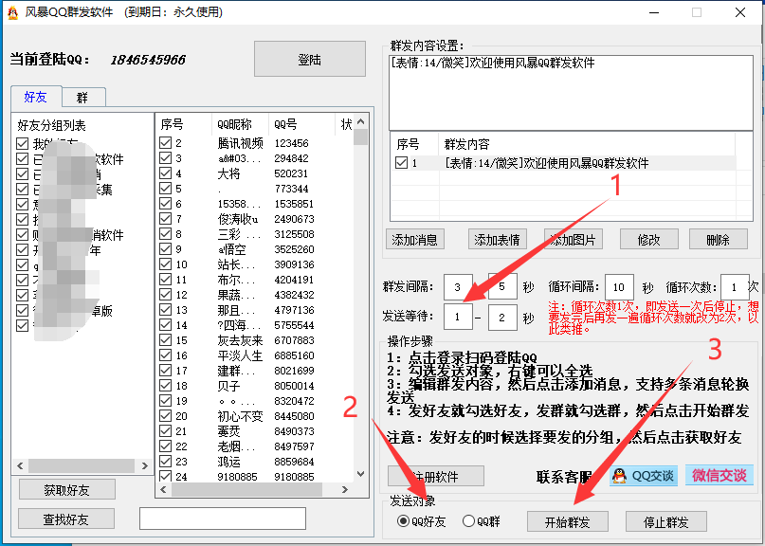This screenshot has width=765, height=546.
Task: Toggle checkbox for 大将 row
Action: tap(165, 173)
